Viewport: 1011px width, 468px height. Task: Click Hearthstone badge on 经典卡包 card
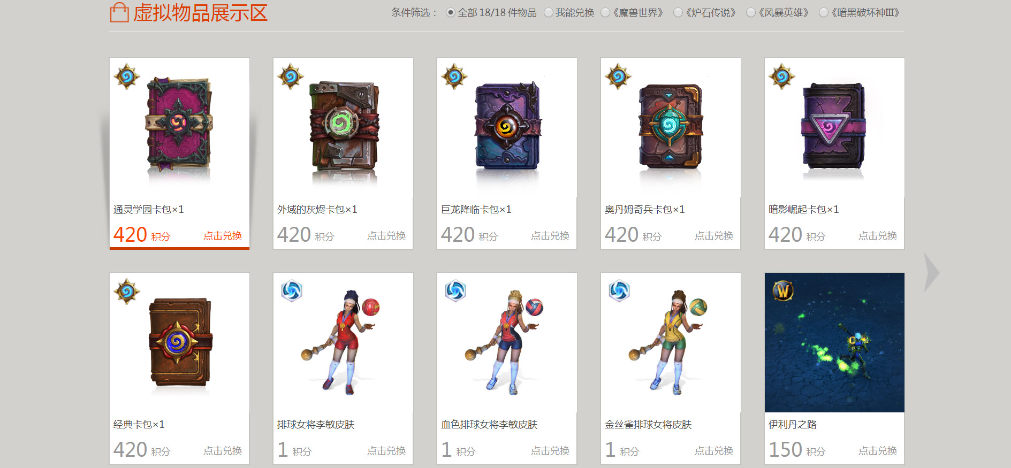coord(127,291)
